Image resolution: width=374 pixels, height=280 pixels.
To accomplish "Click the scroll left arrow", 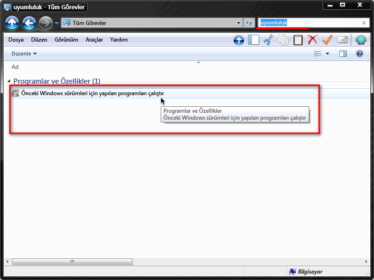I will 7,262.
